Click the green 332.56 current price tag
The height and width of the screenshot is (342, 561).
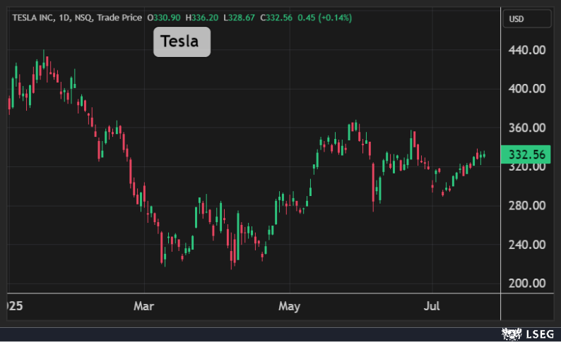pyautogui.click(x=525, y=154)
